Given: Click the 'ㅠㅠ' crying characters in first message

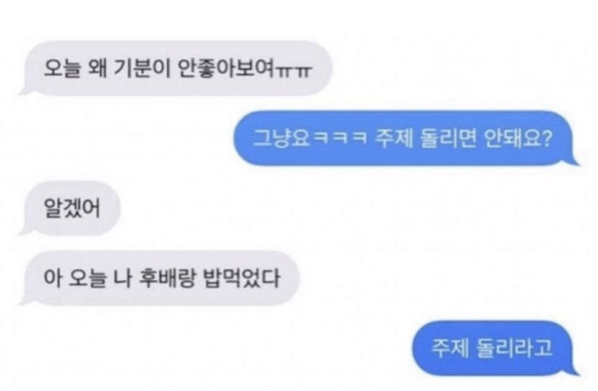Looking at the screenshot, I should point(294,71).
